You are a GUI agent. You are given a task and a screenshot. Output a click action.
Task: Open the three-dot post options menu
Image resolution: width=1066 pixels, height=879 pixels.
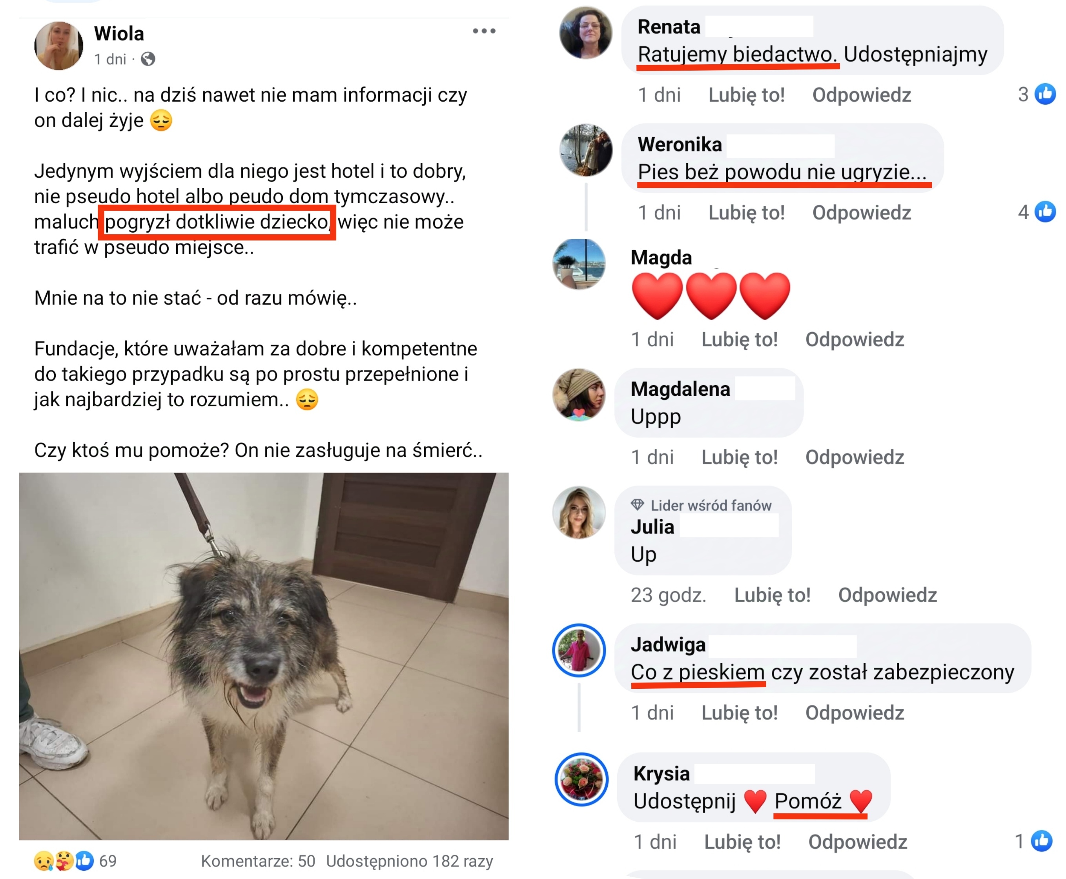[x=484, y=31]
